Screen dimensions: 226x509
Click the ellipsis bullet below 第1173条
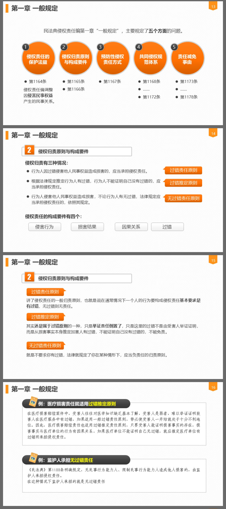tap(181, 90)
